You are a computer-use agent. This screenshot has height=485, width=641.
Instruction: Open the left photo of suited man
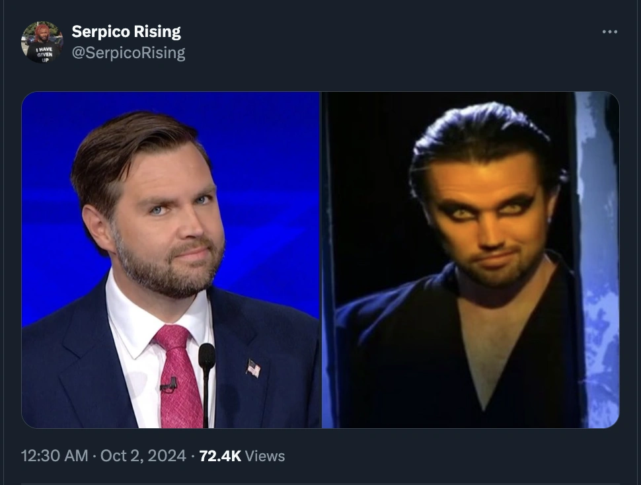[170, 260]
